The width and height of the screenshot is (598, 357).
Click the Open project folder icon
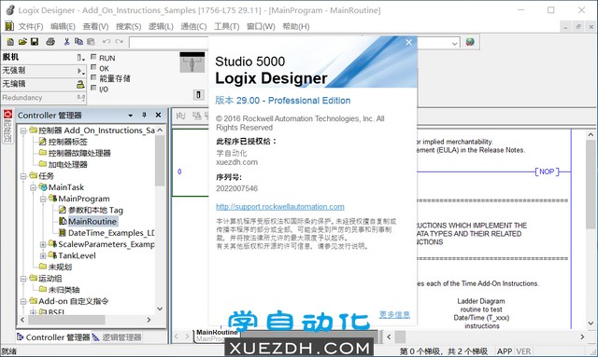[22, 42]
